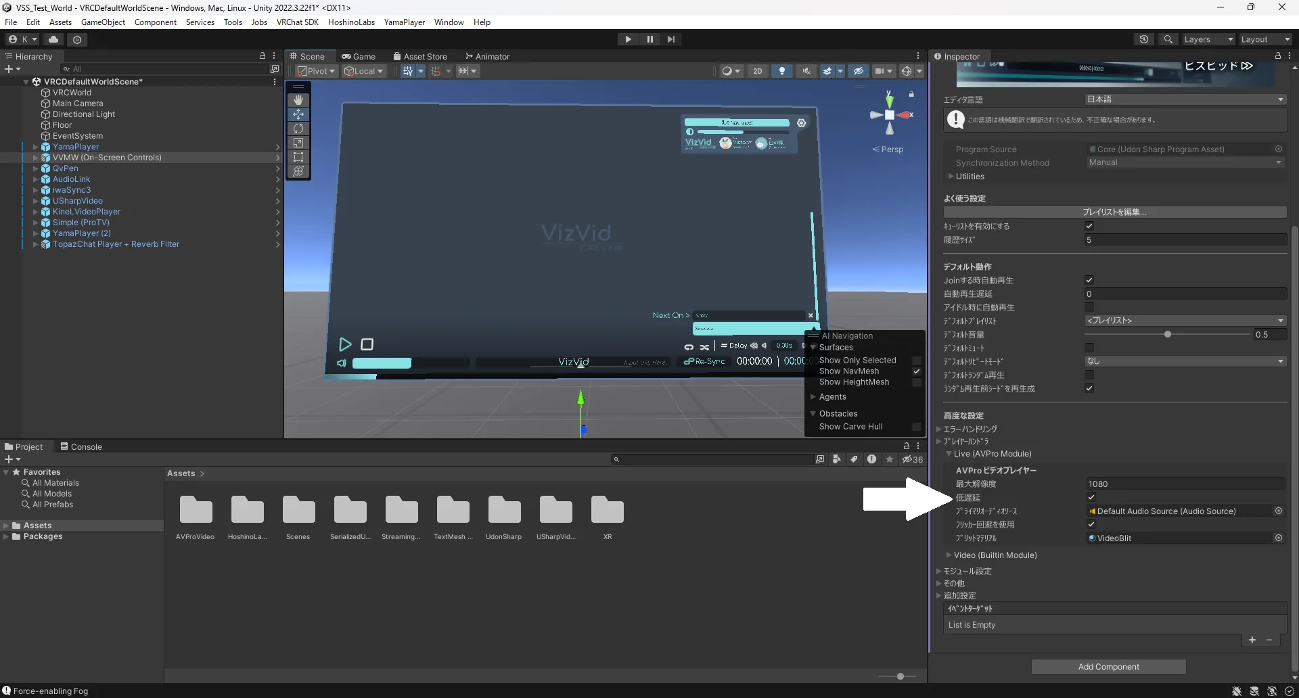Lock the Hierarchy panel
The height and width of the screenshot is (698, 1299).
coord(263,56)
